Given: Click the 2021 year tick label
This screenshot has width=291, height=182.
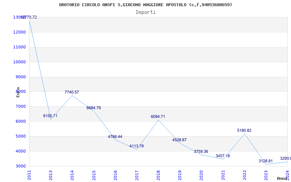Looking at the screenshot, I should [223, 175].
